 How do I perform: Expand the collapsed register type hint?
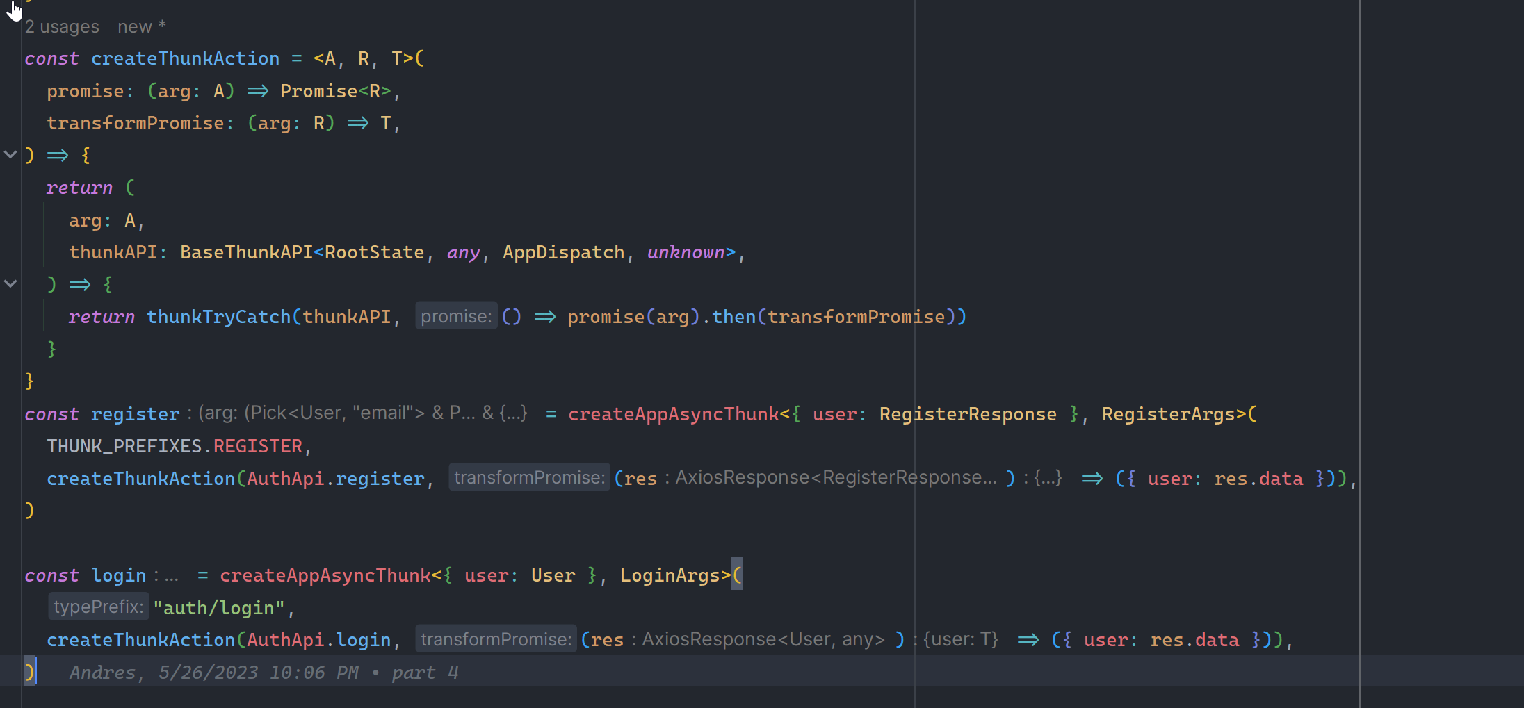tap(362, 413)
